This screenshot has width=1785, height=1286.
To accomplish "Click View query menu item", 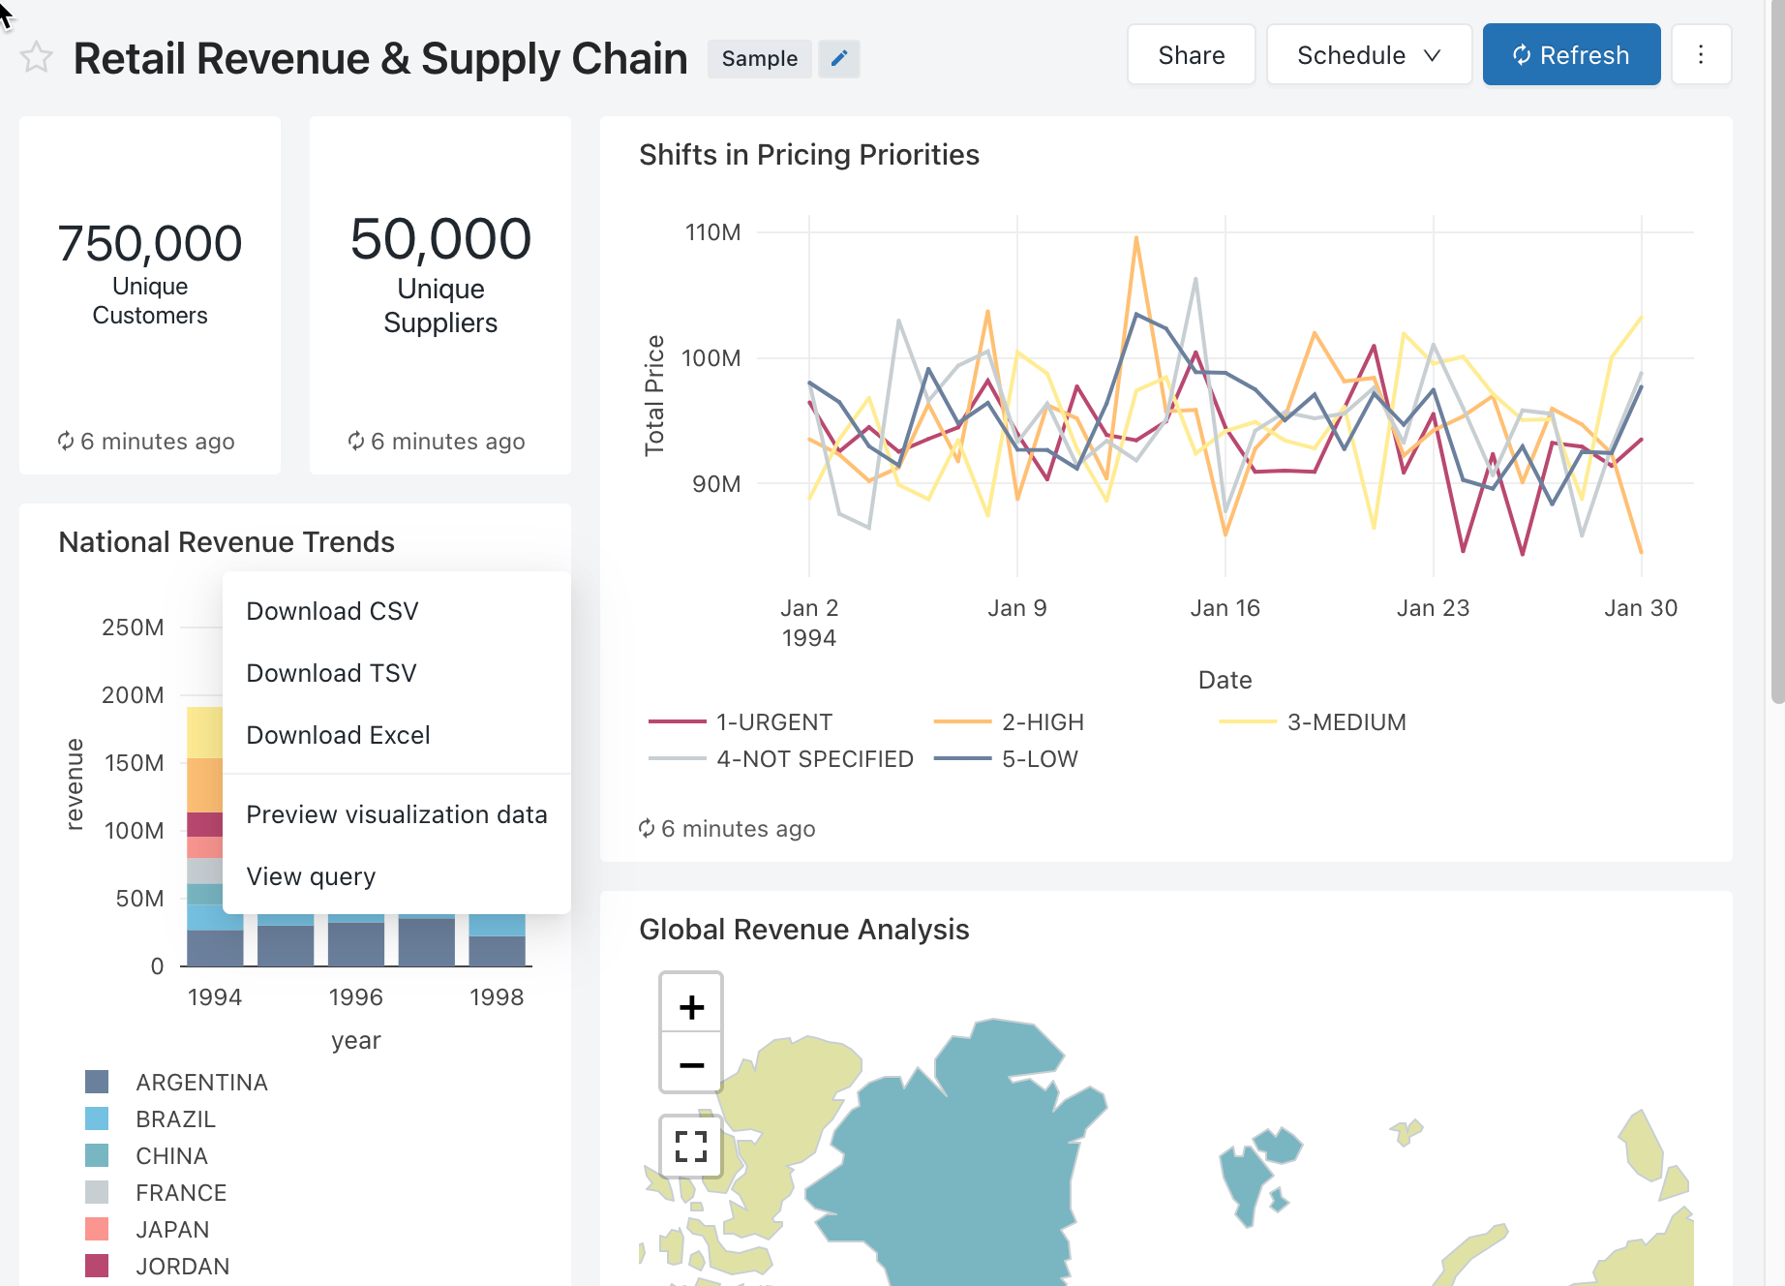I will pyautogui.click(x=311, y=876).
